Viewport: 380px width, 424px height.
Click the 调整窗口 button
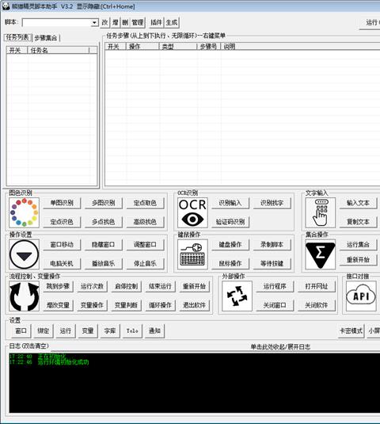145,244
